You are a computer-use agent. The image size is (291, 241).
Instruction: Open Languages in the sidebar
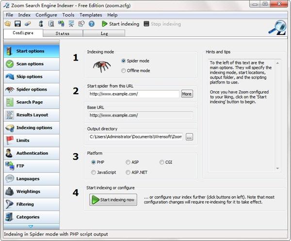point(32,179)
